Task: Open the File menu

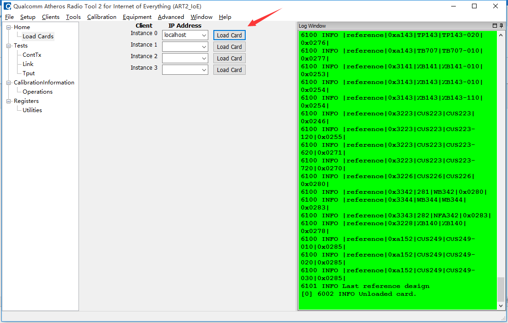Action: click(x=9, y=17)
